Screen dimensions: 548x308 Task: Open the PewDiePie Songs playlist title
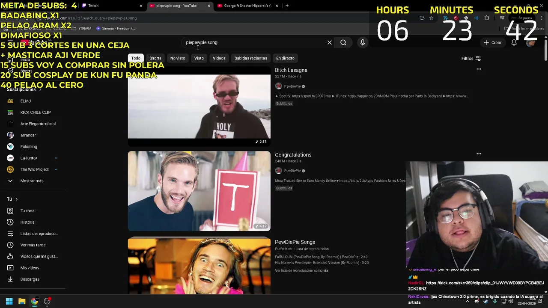click(x=295, y=242)
